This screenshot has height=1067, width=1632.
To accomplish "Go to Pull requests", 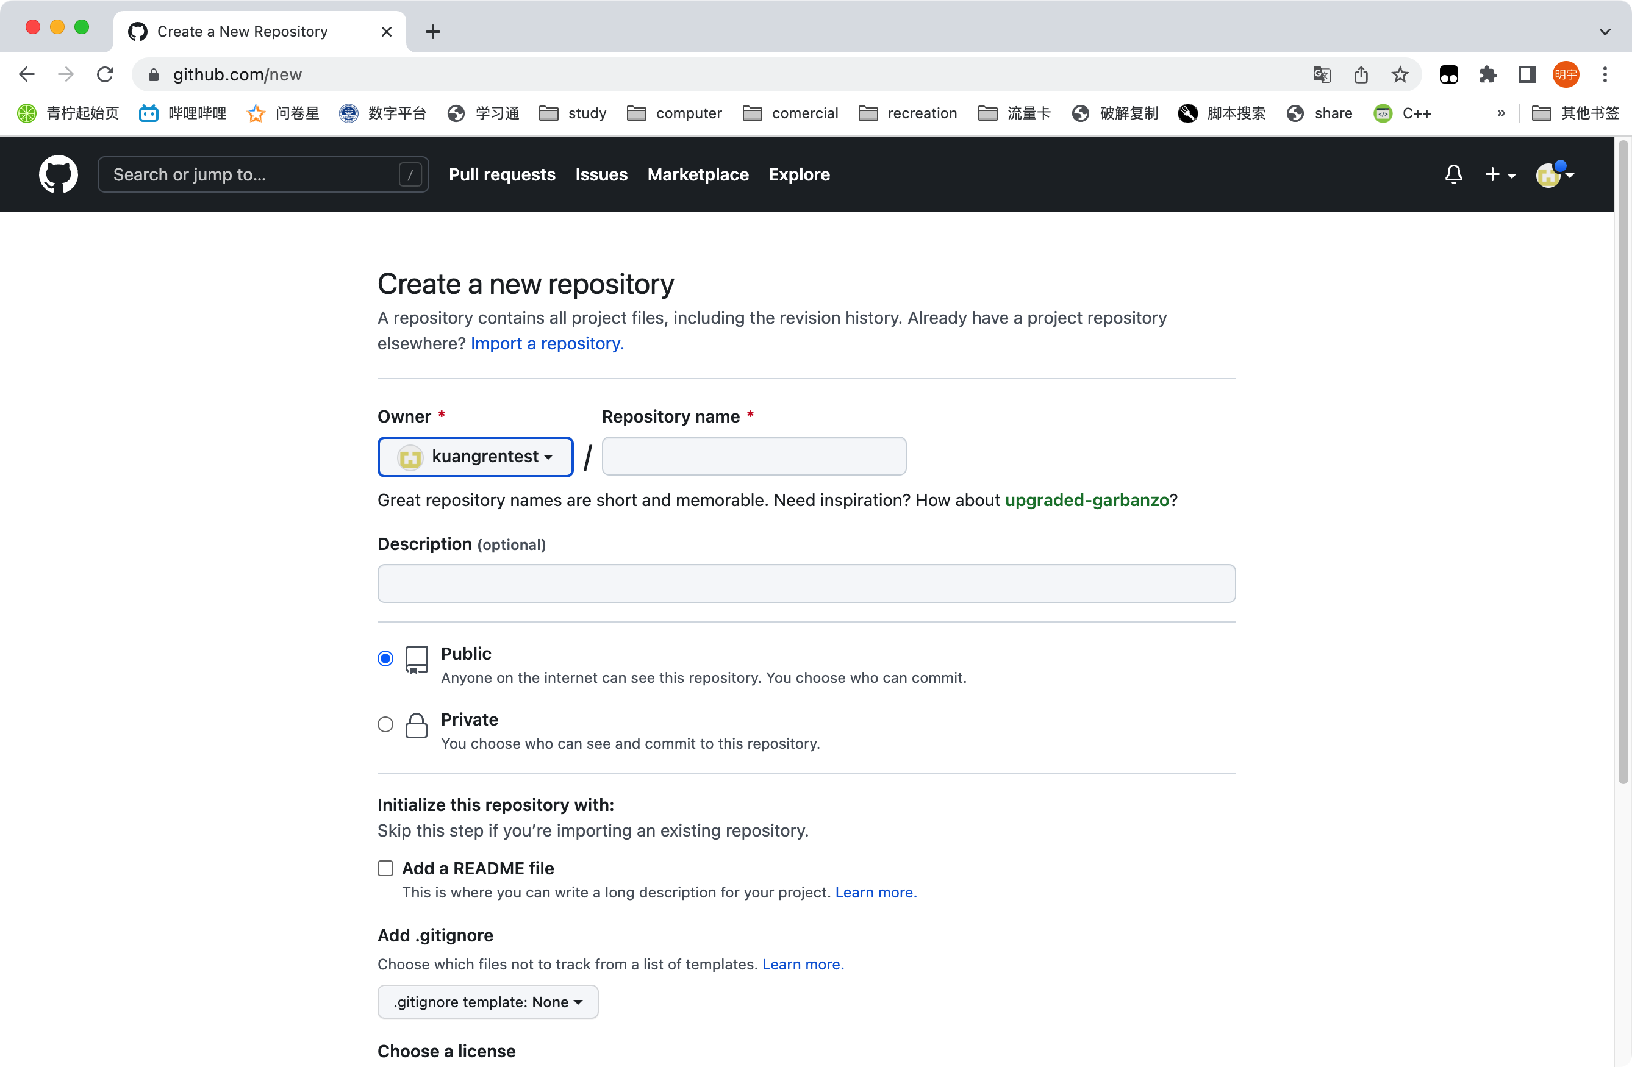I will pos(502,174).
